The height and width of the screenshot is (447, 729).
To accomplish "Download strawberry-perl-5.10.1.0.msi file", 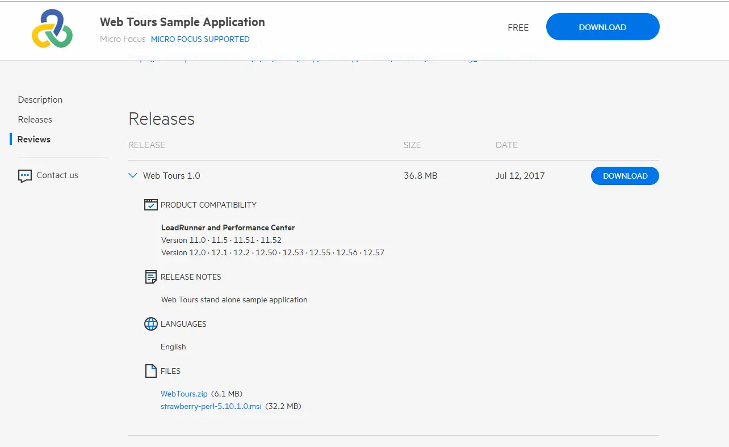I will click(211, 406).
